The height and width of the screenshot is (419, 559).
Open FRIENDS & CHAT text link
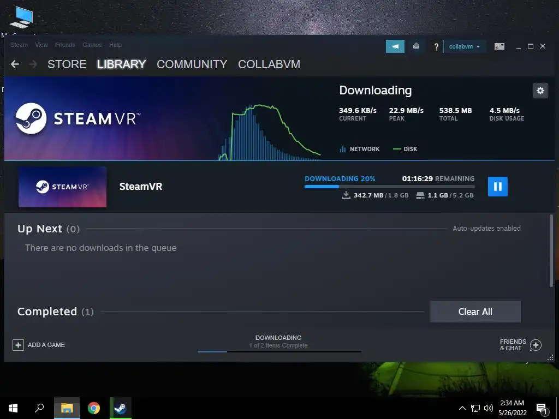tap(513, 345)
